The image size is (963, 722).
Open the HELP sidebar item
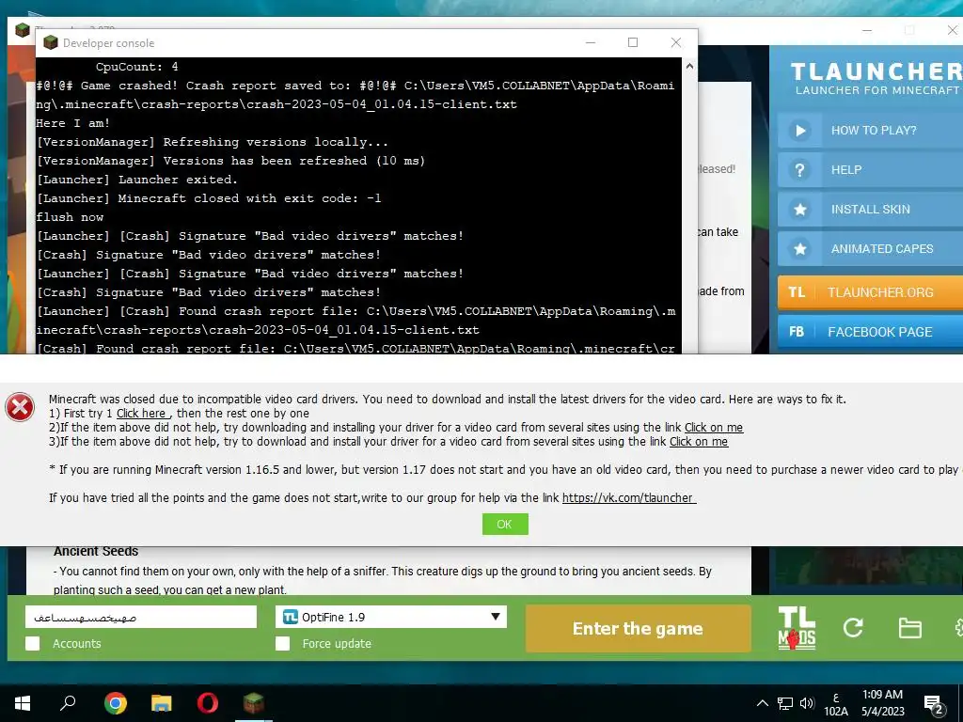(x=870, y=170)
